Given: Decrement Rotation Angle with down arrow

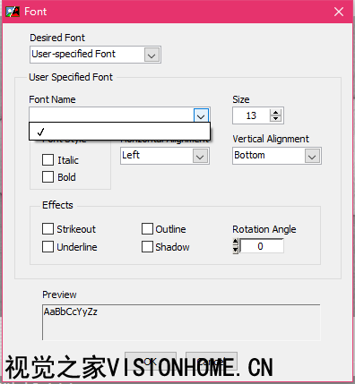Looking at the screenshot, I should point(236,250).
